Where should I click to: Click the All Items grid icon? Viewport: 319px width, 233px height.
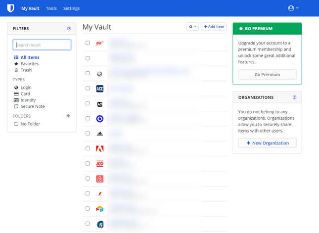pyautogui.click(x=16, y=57)
